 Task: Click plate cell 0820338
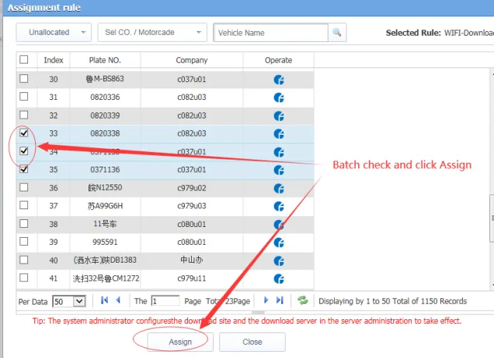(x=105, y=133)
